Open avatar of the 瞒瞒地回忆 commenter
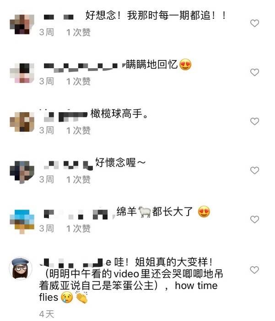Screen dimensions: 275x321 (x=22, y=73)
